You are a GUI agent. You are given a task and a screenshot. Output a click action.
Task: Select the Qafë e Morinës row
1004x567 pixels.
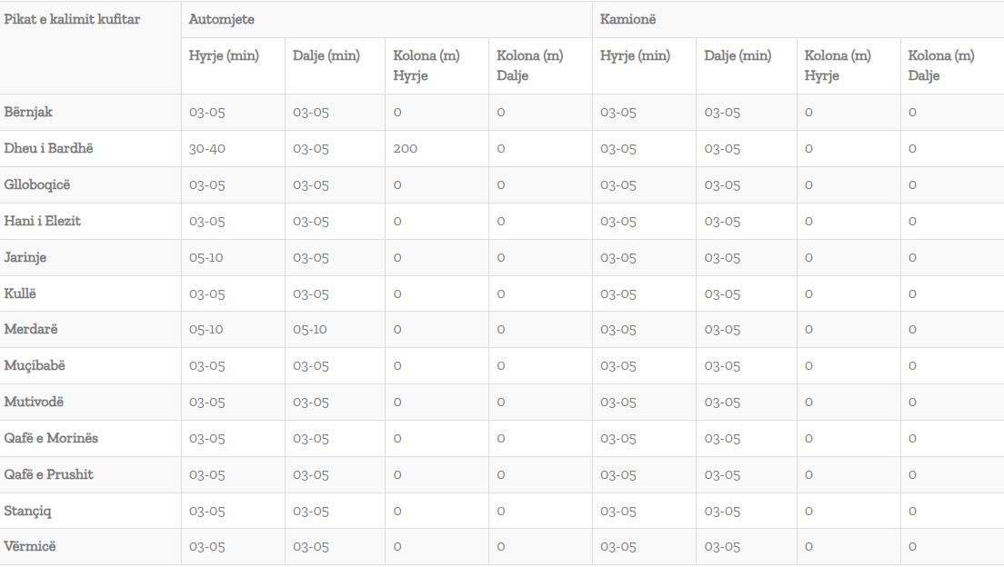click(502, 438)
